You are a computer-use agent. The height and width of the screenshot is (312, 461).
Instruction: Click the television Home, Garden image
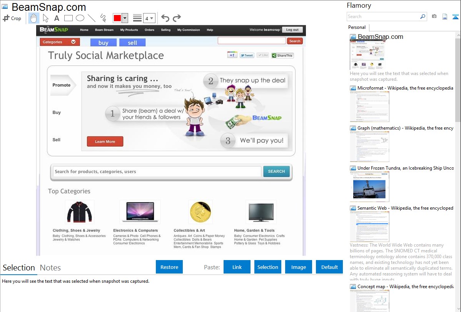[x=261, y=212]
